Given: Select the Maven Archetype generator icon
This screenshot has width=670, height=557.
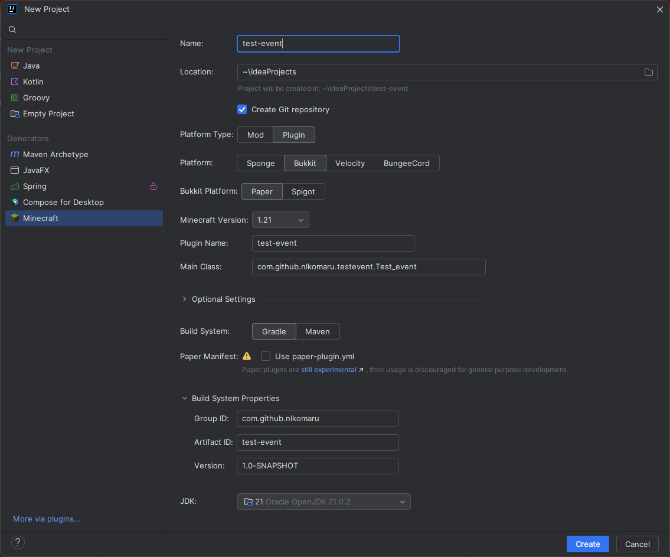Looking at the screenshot, I should click(15, 154).
